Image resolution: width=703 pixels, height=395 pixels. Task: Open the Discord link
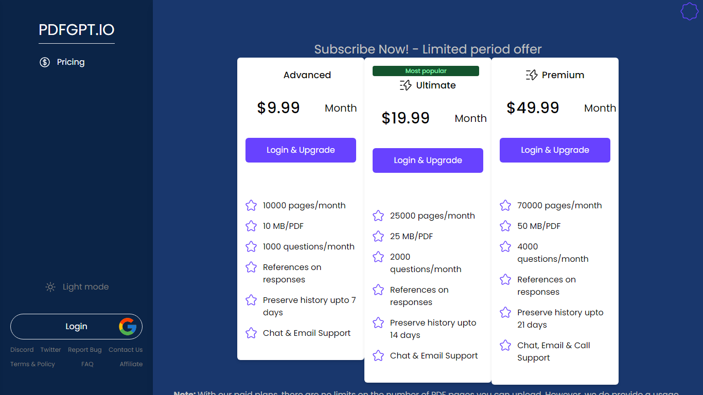22,350
